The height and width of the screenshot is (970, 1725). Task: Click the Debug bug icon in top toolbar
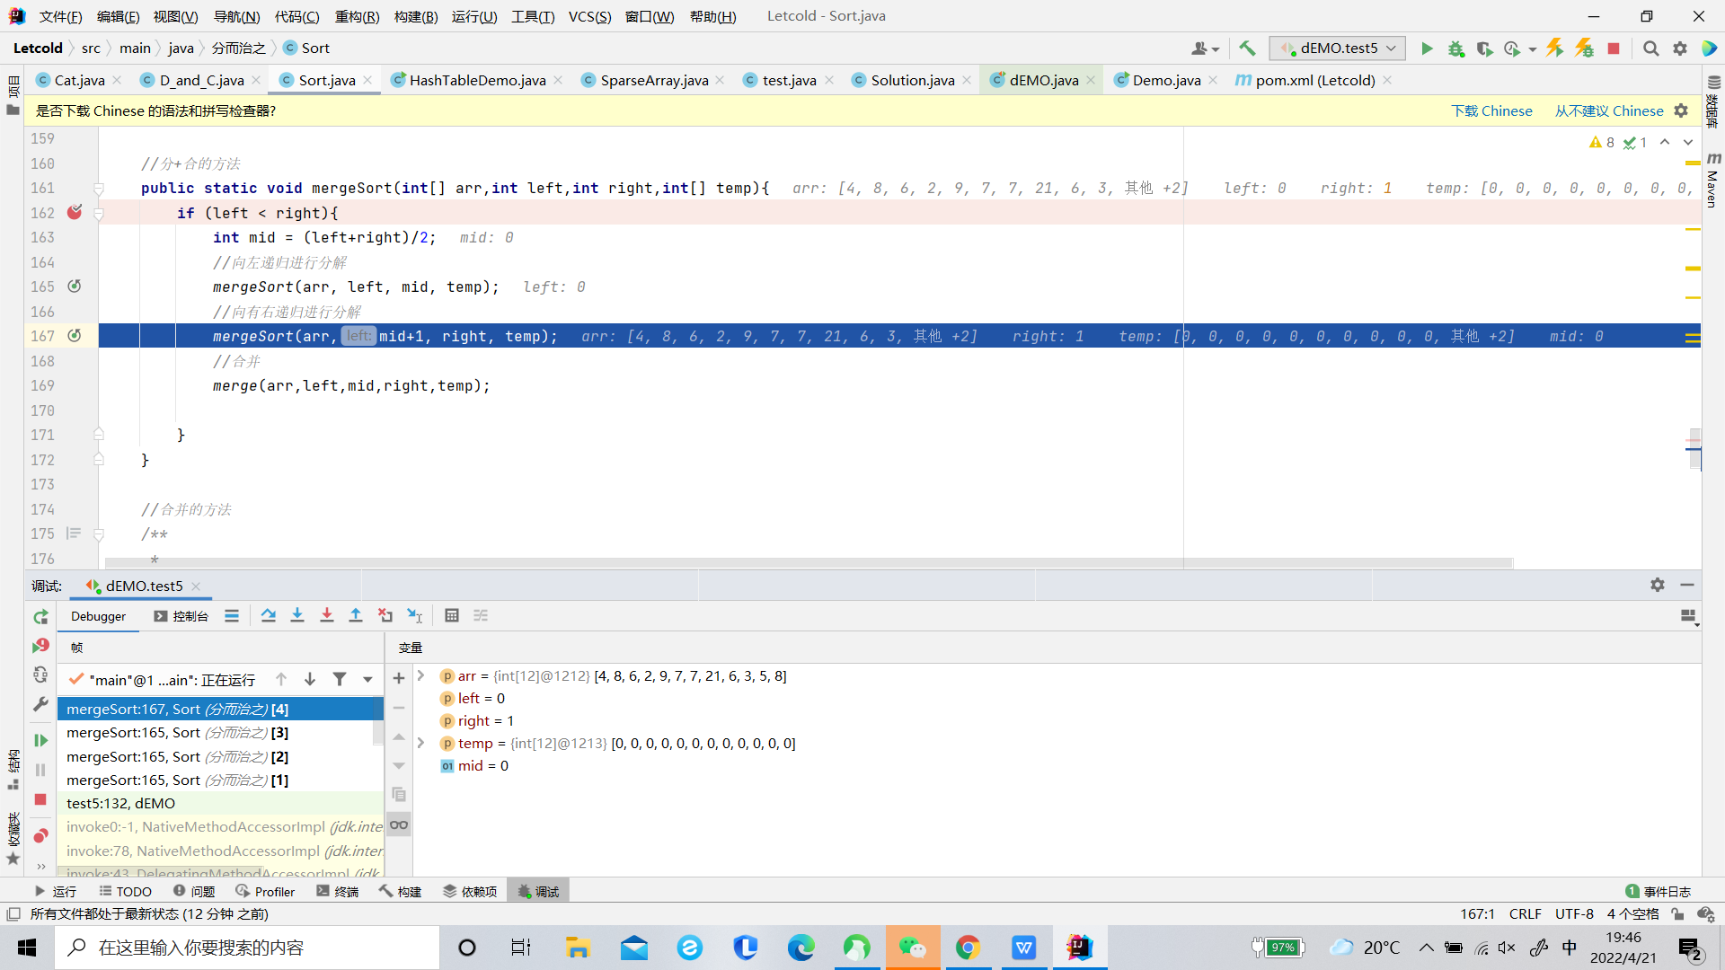click(x=1455, y=48)
